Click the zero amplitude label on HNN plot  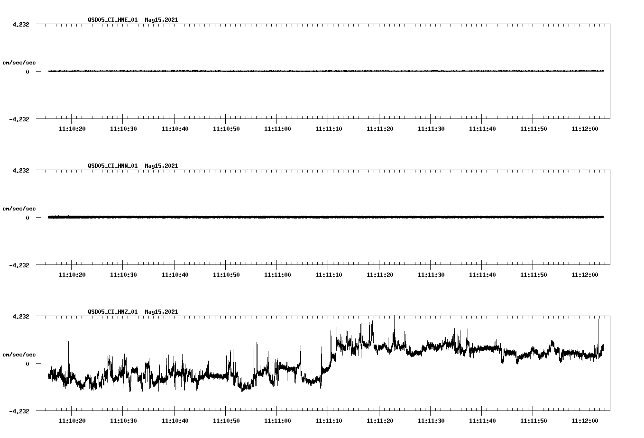(28, 218)
